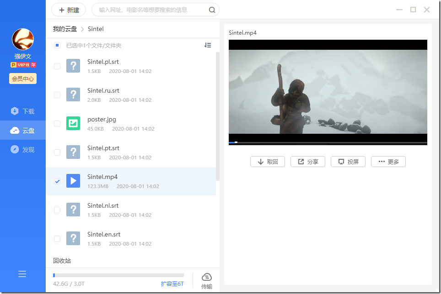Click the 新建 new task button
Image resolution: width=441 pixels, height=294 pixels.
click(69, 10)
